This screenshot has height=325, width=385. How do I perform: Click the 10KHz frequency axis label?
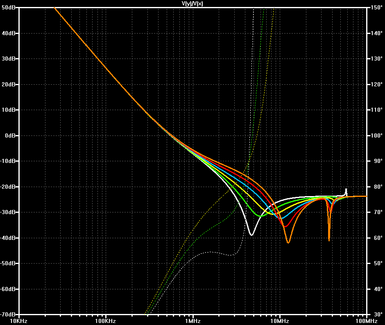18,321
